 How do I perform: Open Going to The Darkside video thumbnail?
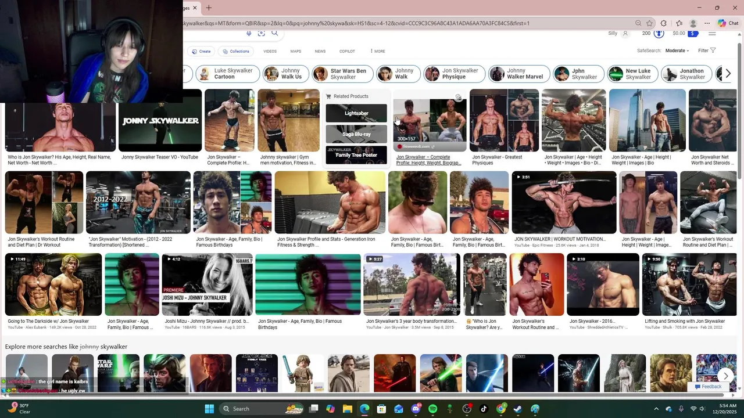click(x=53, y=284)
